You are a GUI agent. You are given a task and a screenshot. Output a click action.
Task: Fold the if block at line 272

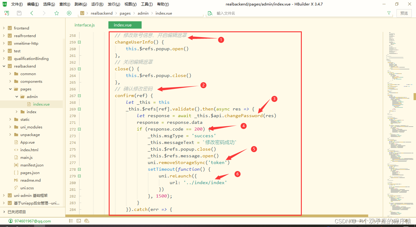[79, 129]
